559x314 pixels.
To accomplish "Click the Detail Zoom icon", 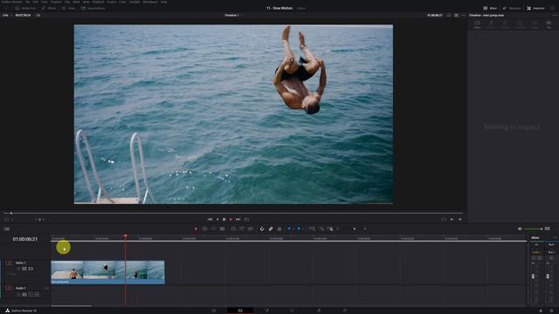I will point(321,229).
